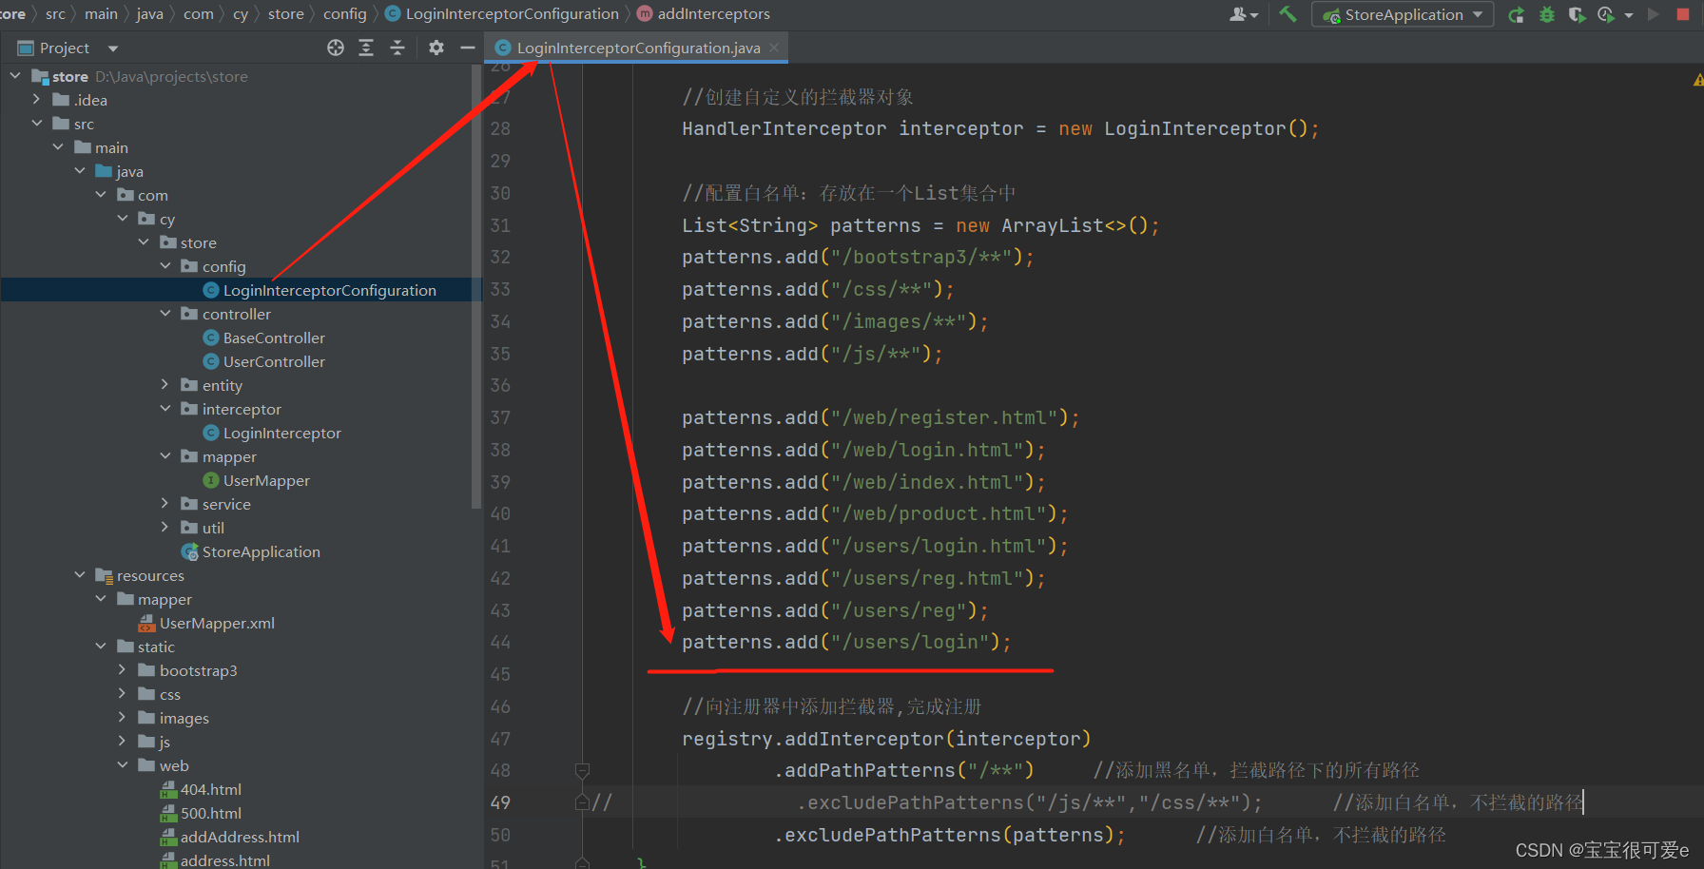The image size is (1704, 869).
Task: Click the "/bootstrap3/**" string on line 32
Action: click(920, 258)
